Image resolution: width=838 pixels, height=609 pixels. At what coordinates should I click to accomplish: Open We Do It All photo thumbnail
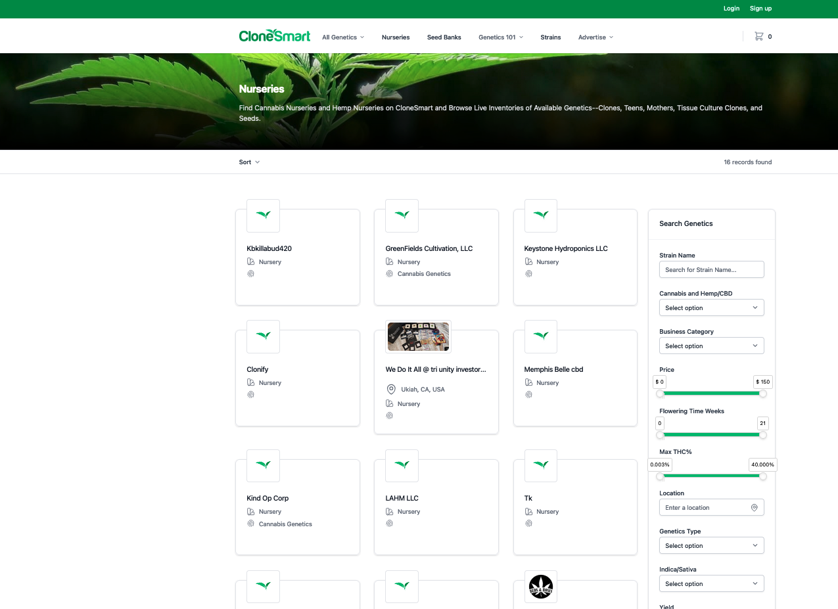418,336
